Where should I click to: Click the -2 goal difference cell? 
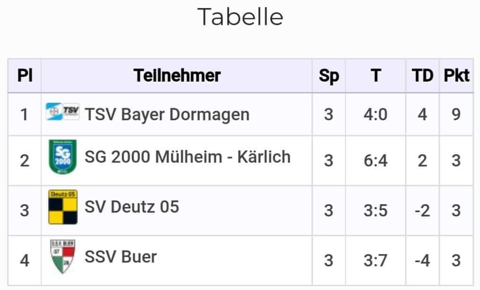pyautogui.click(x=422, y=211)
